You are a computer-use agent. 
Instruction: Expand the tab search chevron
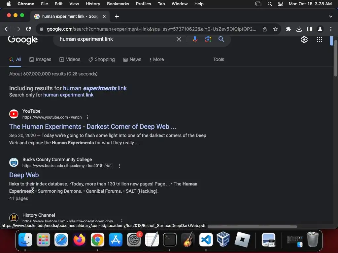click(x=331, y=16)
